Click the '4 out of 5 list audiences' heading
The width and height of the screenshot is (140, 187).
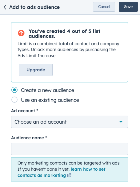64,34
